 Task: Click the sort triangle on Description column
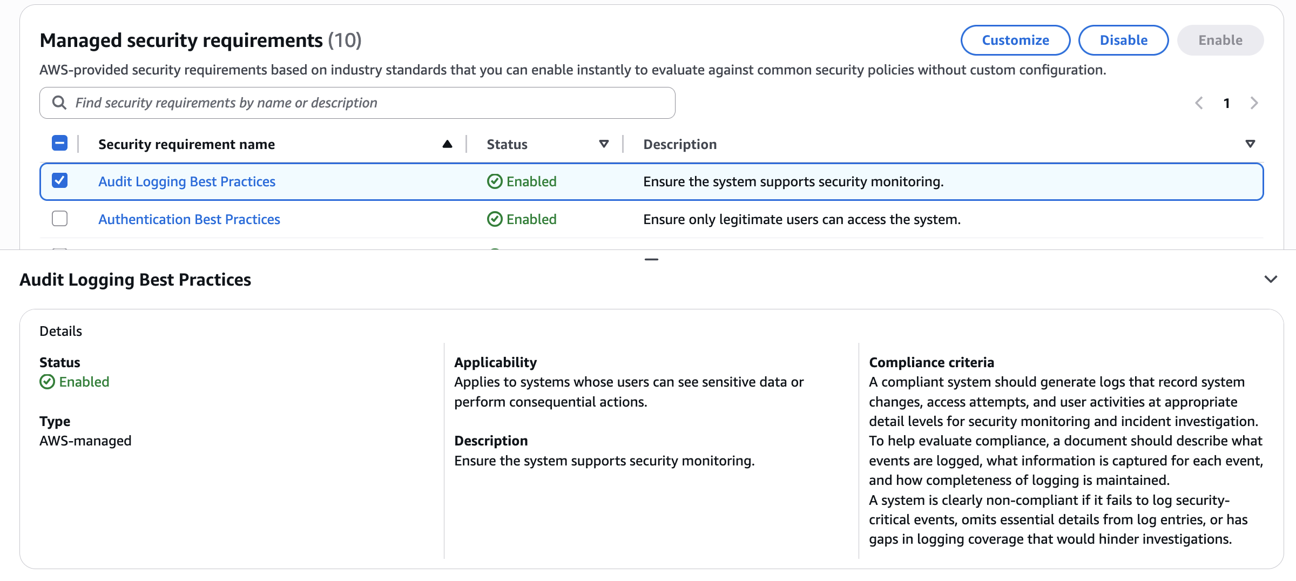(x=1250, y=144)
